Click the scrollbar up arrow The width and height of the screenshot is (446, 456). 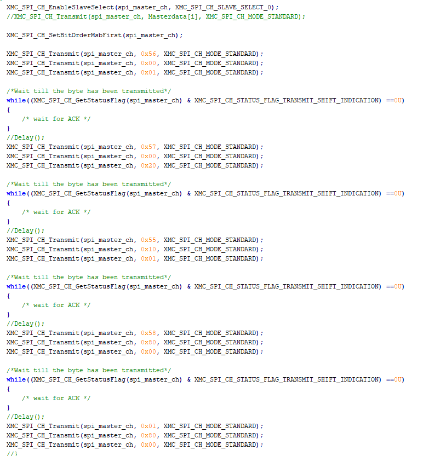[442, 4]
